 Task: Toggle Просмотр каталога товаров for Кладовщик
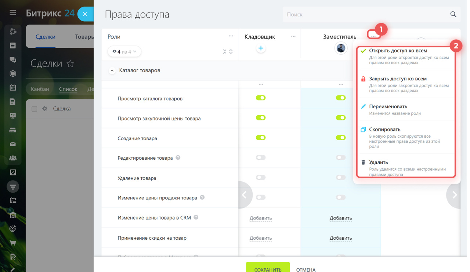(x=261, y=98)
